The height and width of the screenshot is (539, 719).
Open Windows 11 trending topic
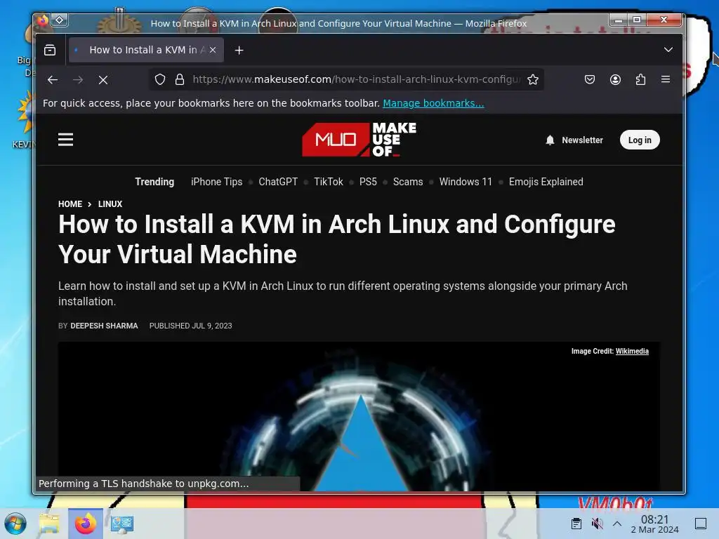point(466,182)
